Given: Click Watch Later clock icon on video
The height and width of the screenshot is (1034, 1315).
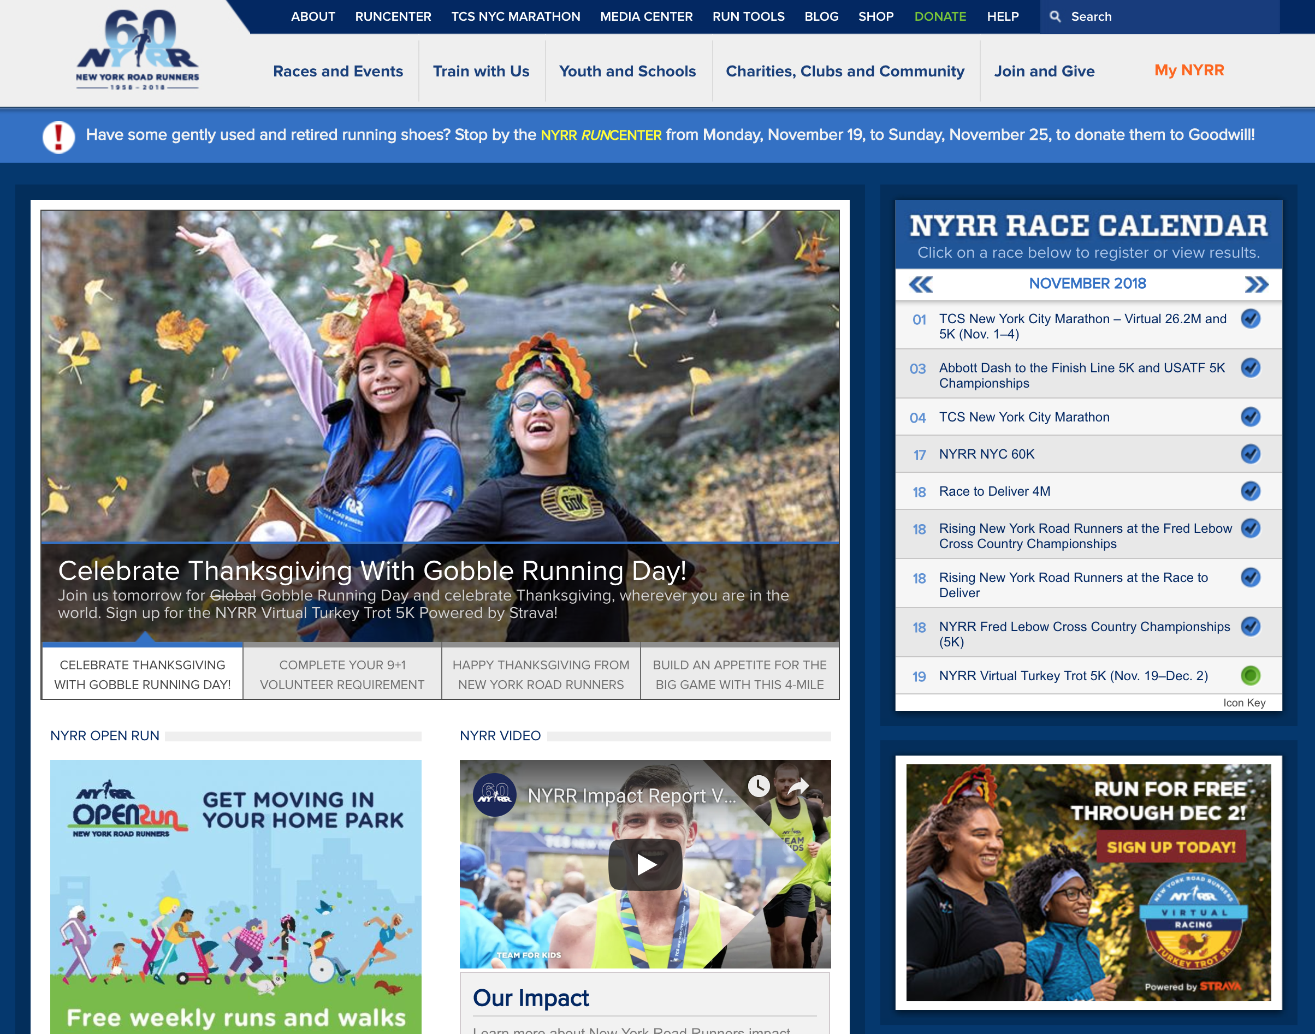Looking at the screenshot, I should click(x=759, y=786).
